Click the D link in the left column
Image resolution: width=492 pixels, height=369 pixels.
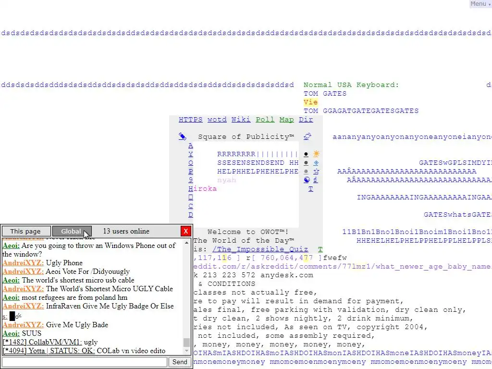tap(190, 215)
